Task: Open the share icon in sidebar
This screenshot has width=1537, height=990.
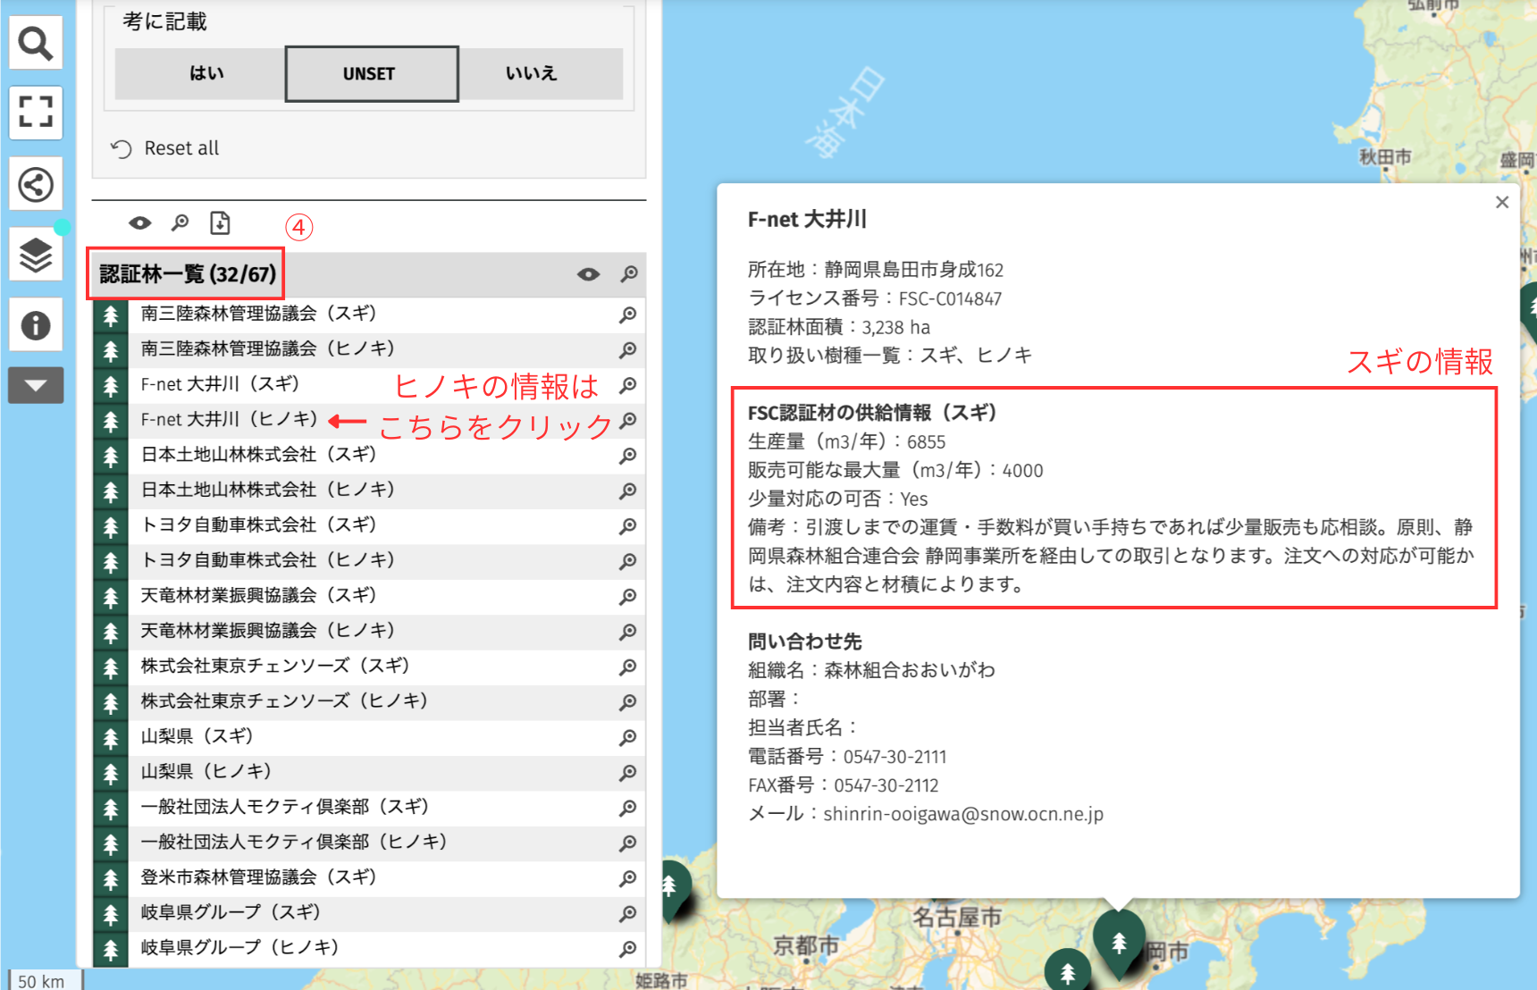Action: [x=36, y=185]
